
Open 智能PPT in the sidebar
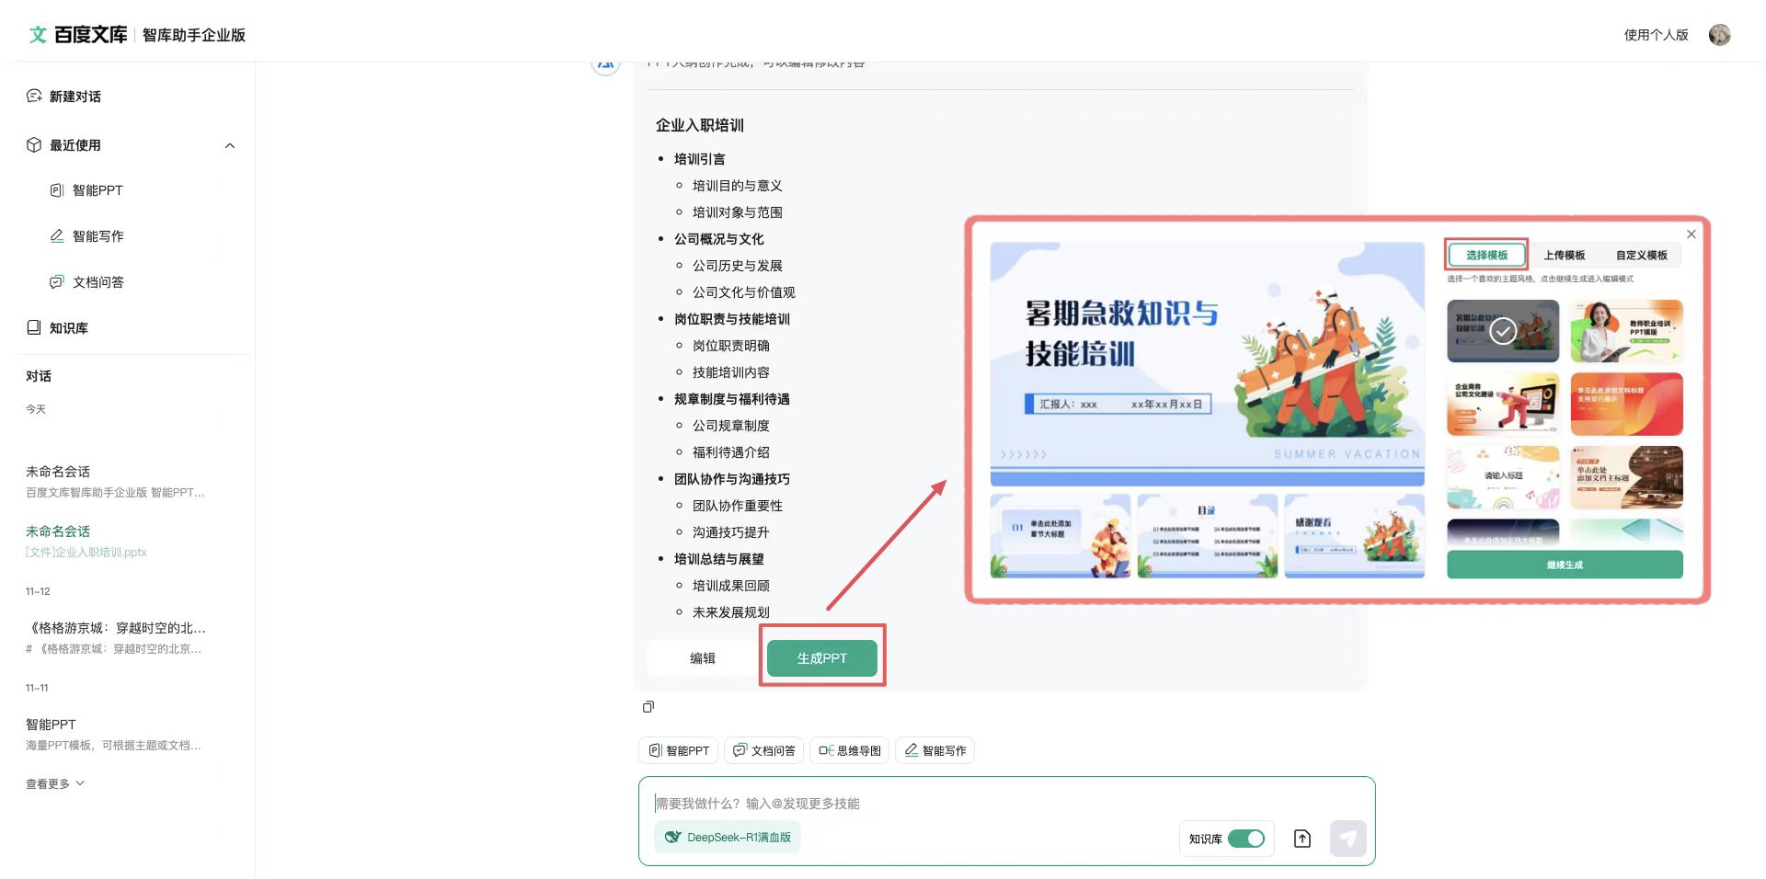point(86,190)
